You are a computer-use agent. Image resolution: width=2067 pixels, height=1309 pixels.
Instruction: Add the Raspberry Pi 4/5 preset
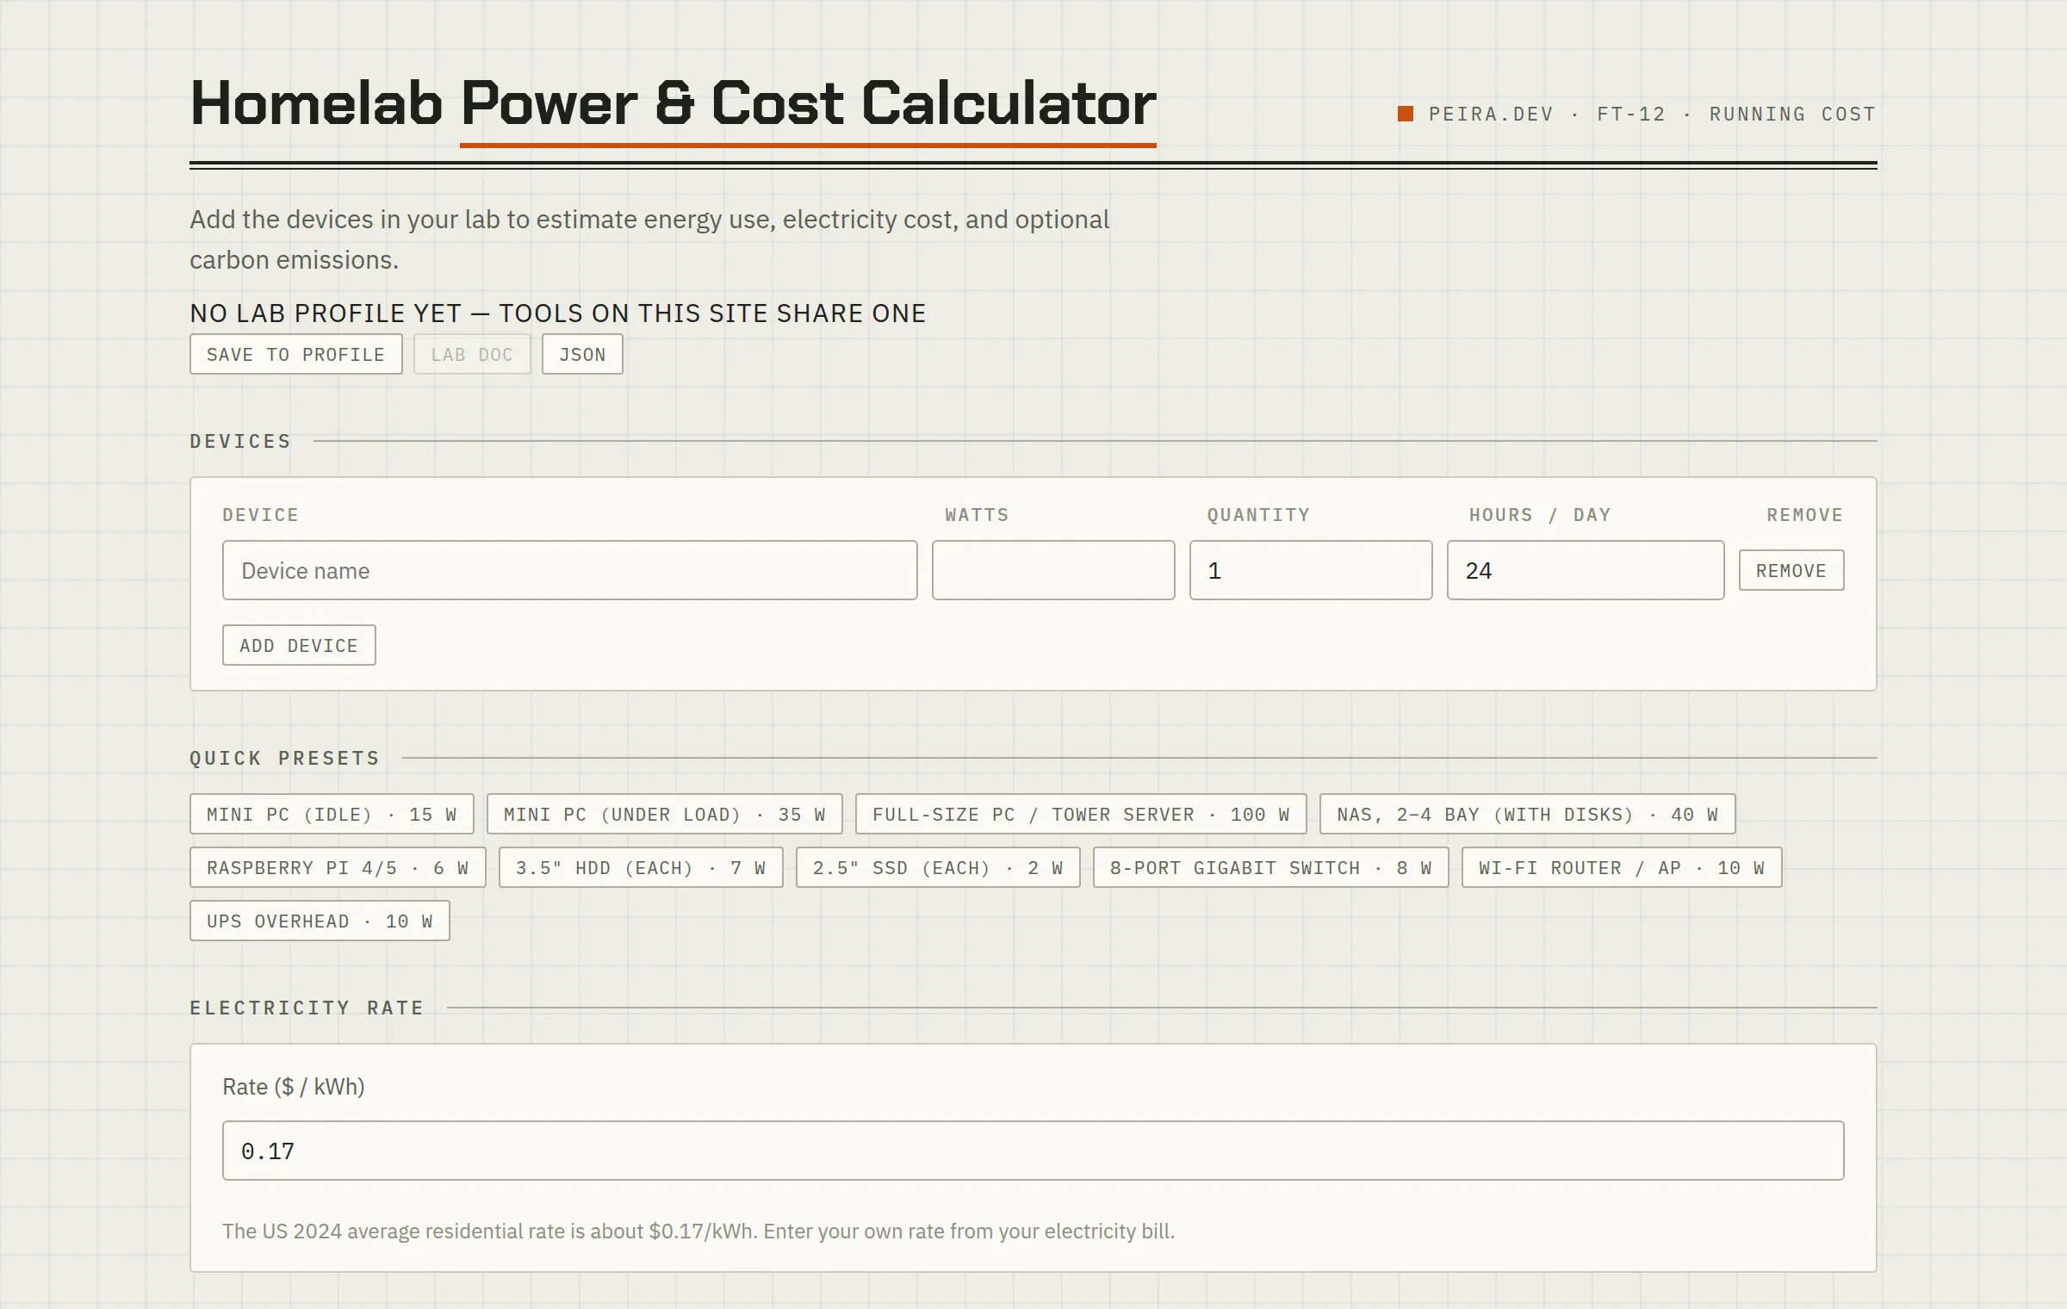(x=338, y=867)
